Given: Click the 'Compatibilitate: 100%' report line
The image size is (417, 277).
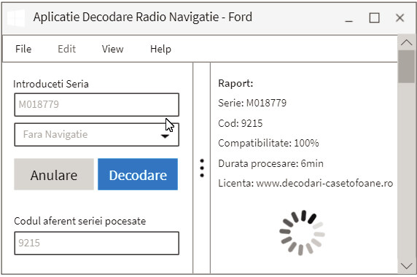Looking at the screenshot, I should pos(268,144).
